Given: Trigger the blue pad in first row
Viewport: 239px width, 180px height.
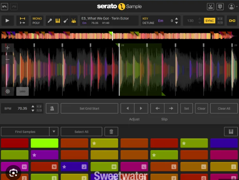Looking at the screenshot, I should click(224, 143).
